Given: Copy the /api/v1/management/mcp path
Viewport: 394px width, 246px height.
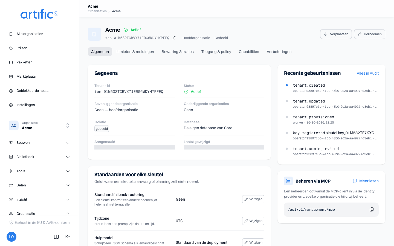Looking at the screenshot, I should [372, 210].
